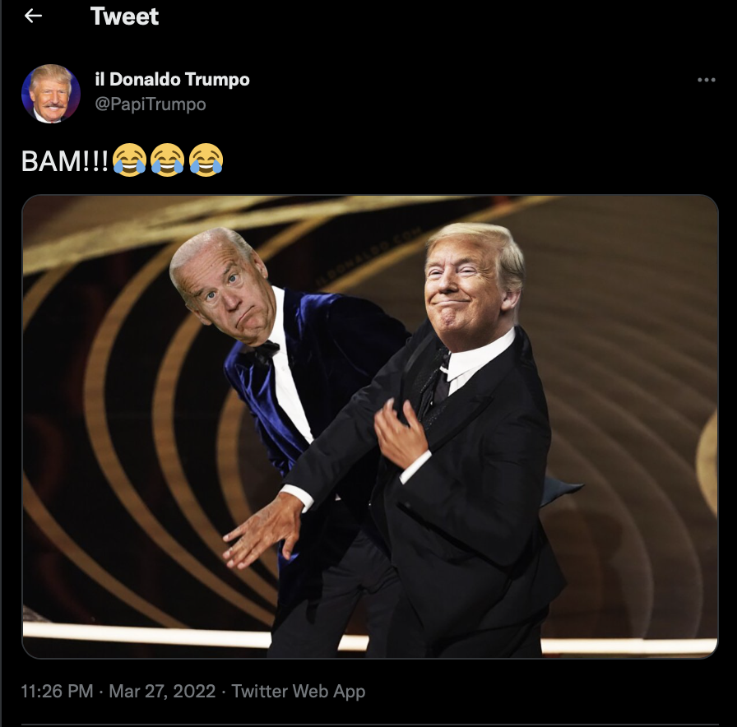Open the 'il Donaldo Trumpo' display name
The width and height of the screenshot is (737, 727).
pyautogui.click(x=172, y=80)
